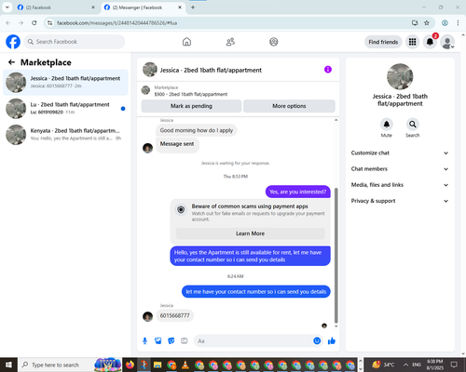Click the message vertical scrollbar
Image resolution: width=466 pixels, height=372 pixels.
pyautogui.click(x=336, y=256)
